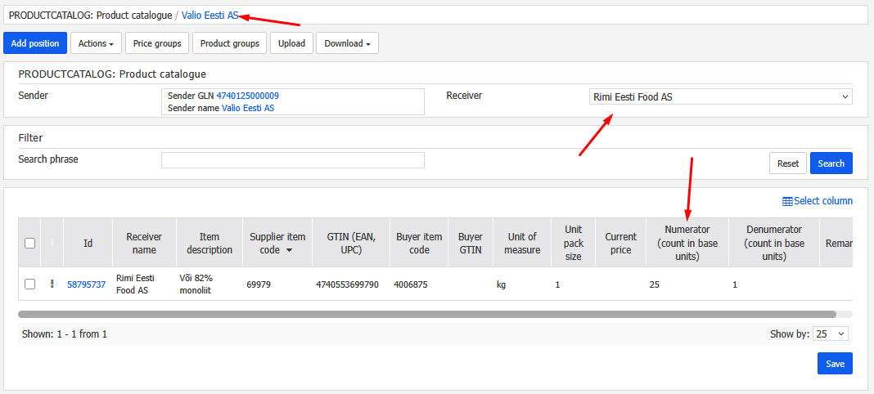This screenshot has width=874, height=394.
Task: Click the Numerator value 25 cell
Action: click(x=687, y=284)
